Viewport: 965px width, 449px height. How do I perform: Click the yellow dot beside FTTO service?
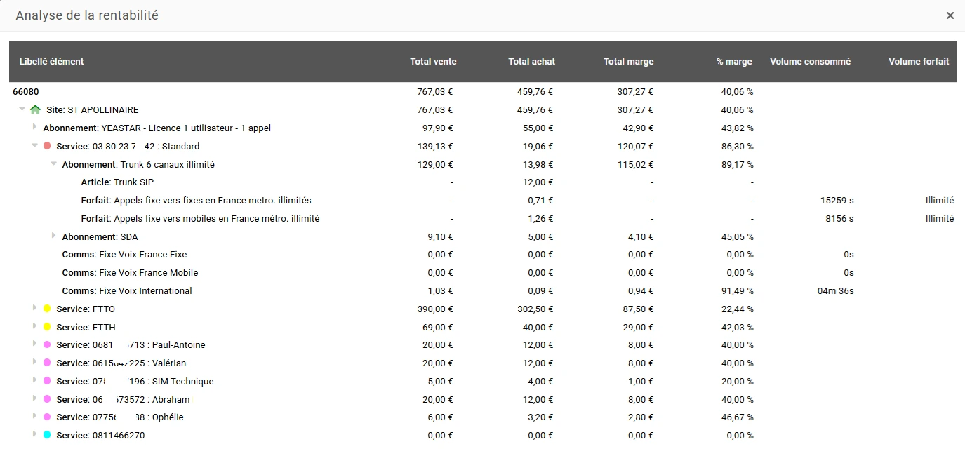point(47,309)
